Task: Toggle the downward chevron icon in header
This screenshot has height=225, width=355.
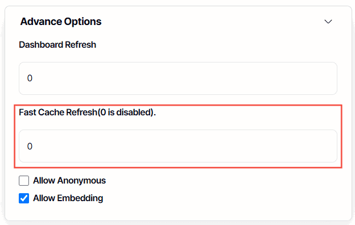Action: 328,22
